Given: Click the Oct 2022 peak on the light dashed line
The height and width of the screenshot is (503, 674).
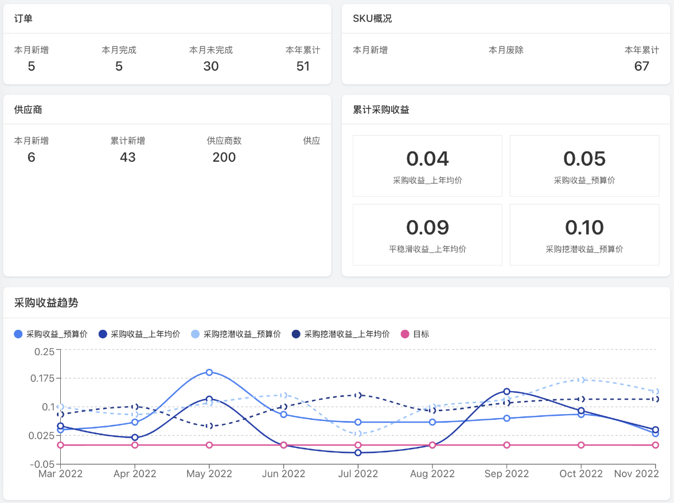Looking at the screenshot, I should click(x=581, y=380).
